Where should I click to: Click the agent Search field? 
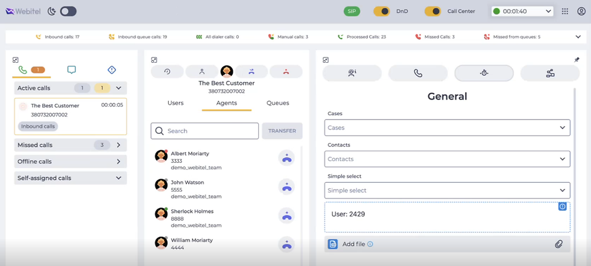coord(204,131)
